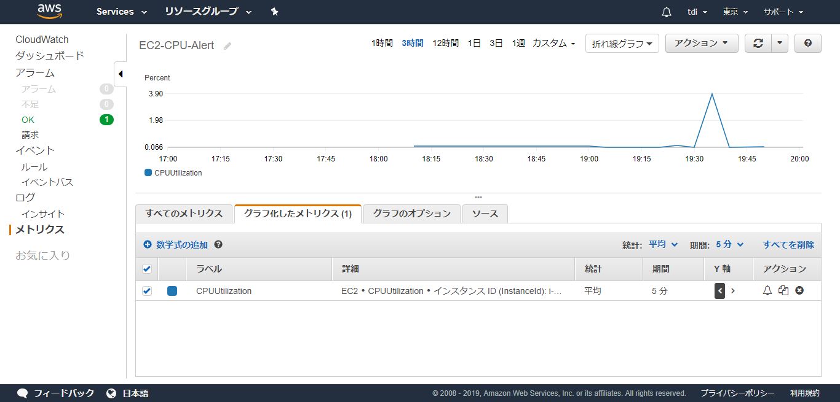Click the pin shortcut icon in navbar

pos(274,12)
